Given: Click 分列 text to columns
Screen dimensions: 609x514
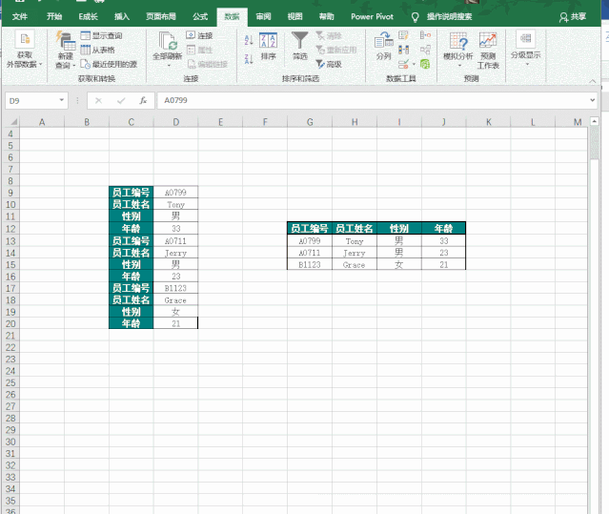Looking at the screenshot, I should coord(384,47).
